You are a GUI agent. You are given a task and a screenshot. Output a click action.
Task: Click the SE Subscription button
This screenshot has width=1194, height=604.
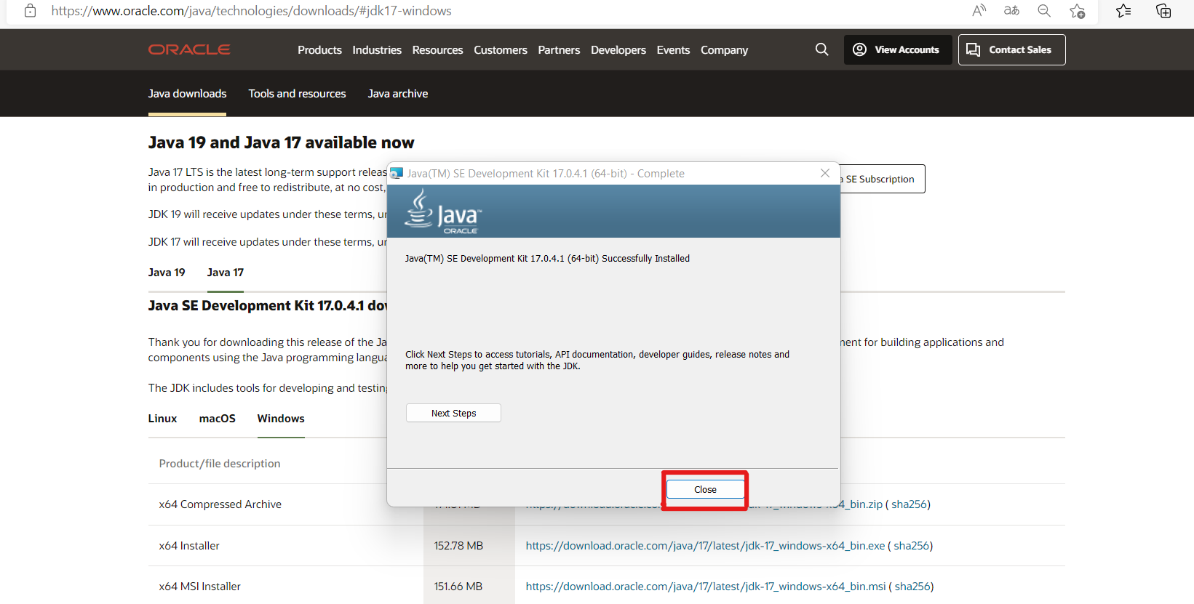coord(882,179)
